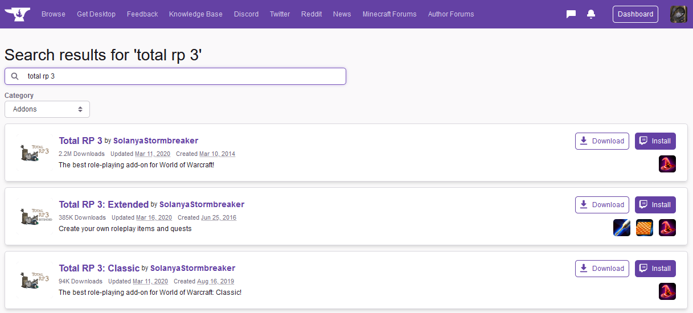Click the search results heading
The width and height of the screenshot is (693, 313).
click(x=103, y=55)
